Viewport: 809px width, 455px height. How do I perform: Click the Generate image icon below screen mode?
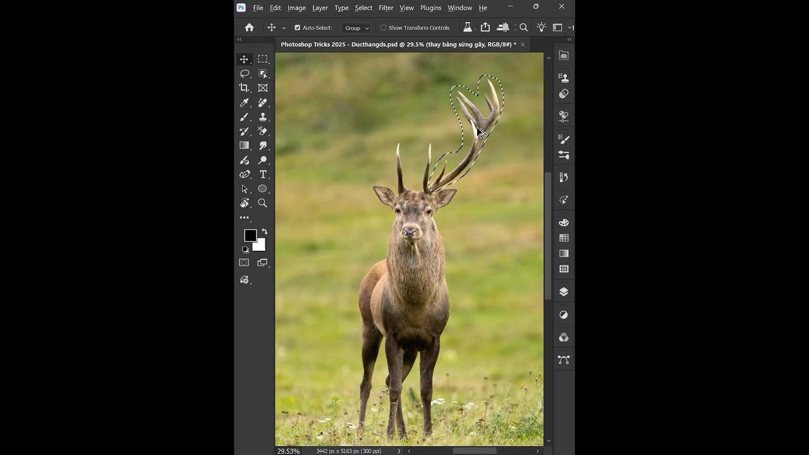(x=244, y=279)
